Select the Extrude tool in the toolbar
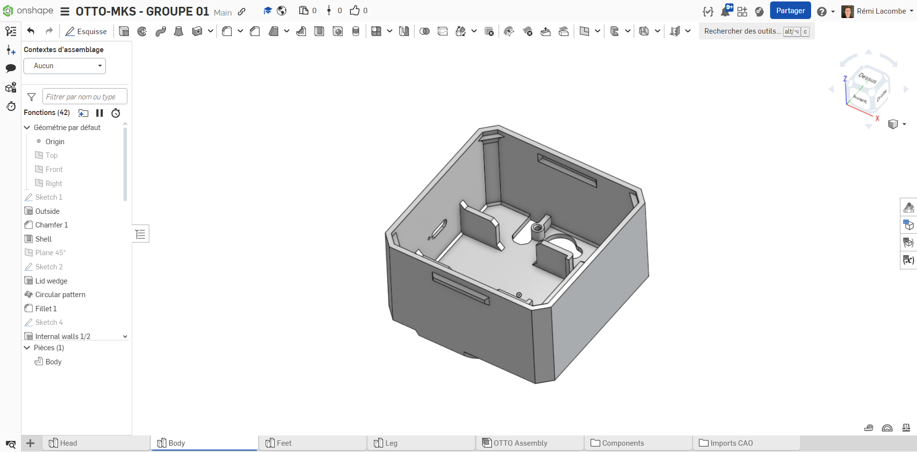The height and width of the screenshot is (452, 917). [124, 32]
